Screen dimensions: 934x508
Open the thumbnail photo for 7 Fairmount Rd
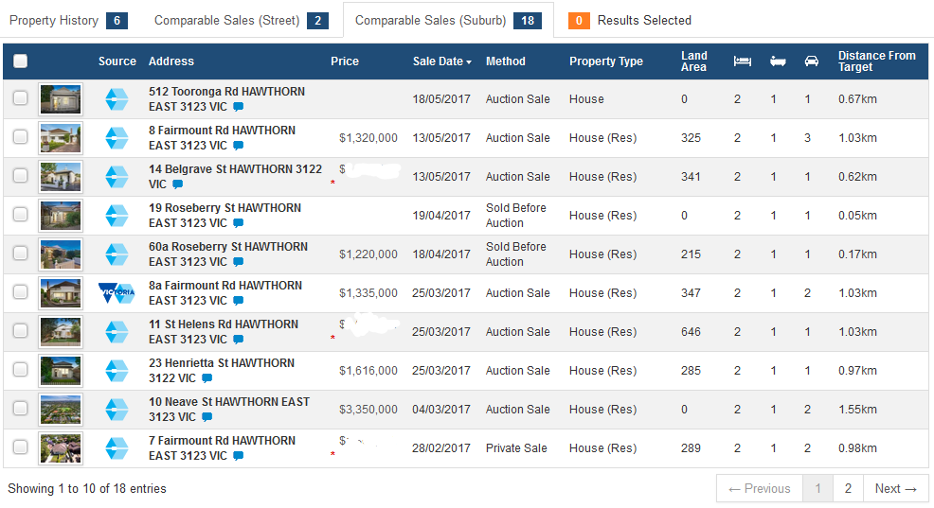(x=61, y=448)
